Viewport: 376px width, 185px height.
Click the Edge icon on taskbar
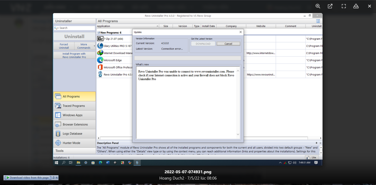click(x=100, y=162)
